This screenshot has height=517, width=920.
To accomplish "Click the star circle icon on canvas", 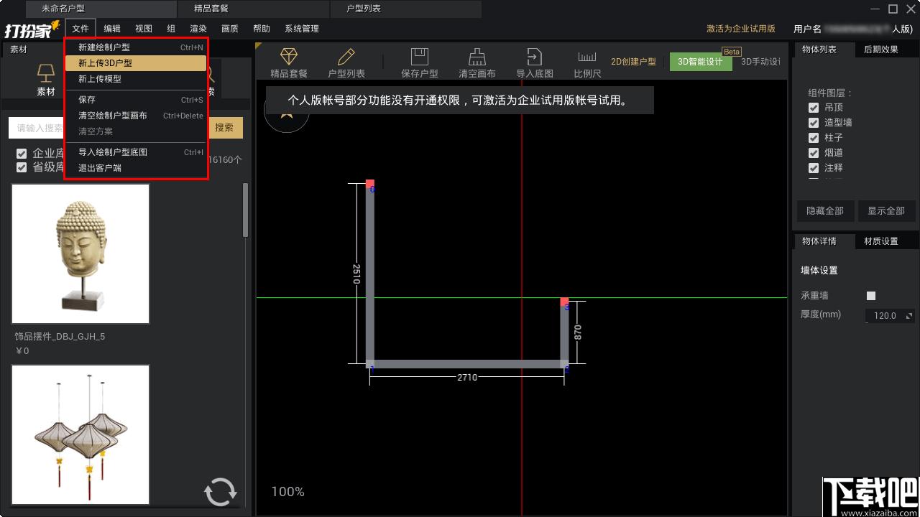I will pos(287,112).
